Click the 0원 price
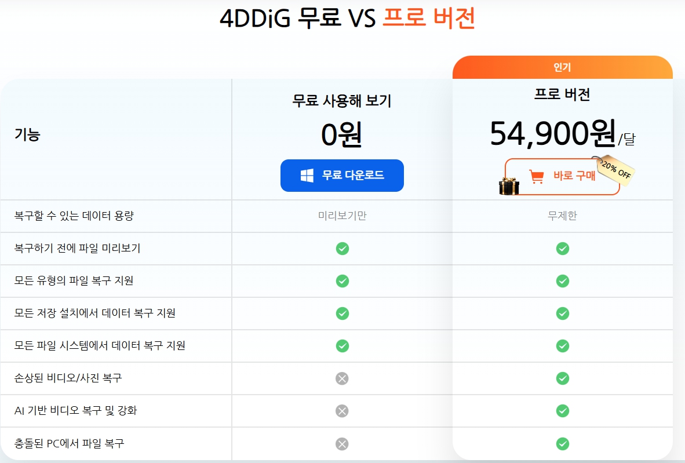Viewport: 685px width, 463px height. tap(341, 134)
